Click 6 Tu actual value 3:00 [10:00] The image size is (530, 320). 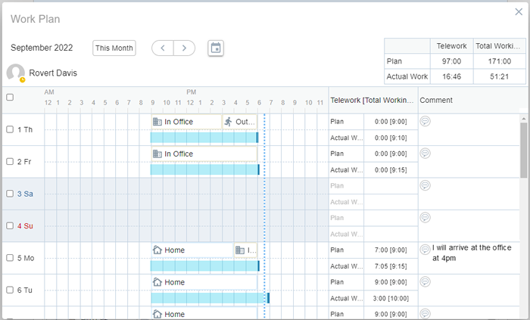point(391,298)
